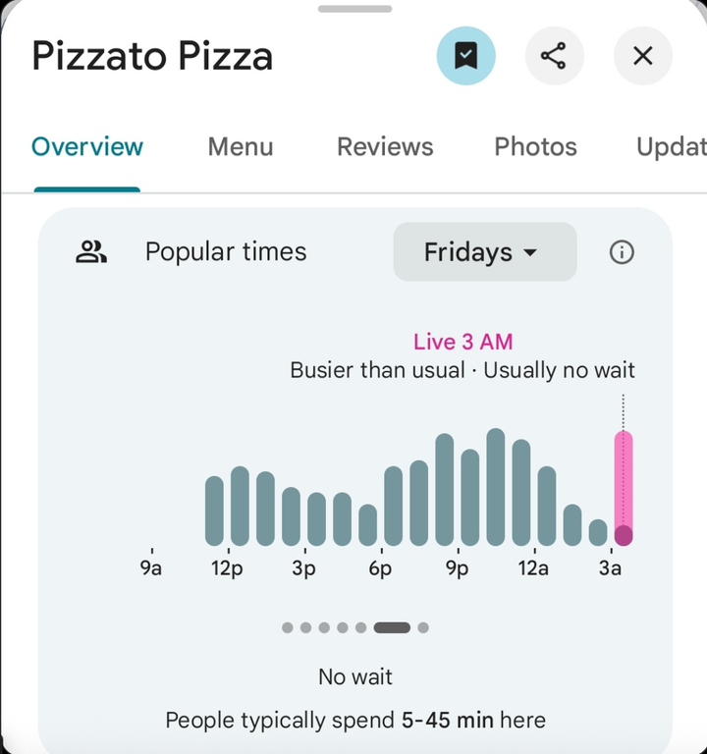Select the tallest bar in the chart
The width and height of the screenshot is (707, 754).
pyautogui.click(x=496, y=487)
